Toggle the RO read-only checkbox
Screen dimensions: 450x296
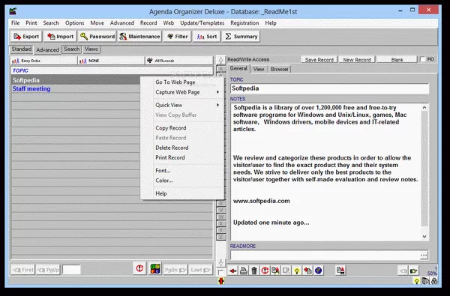(x=423, y=59)
